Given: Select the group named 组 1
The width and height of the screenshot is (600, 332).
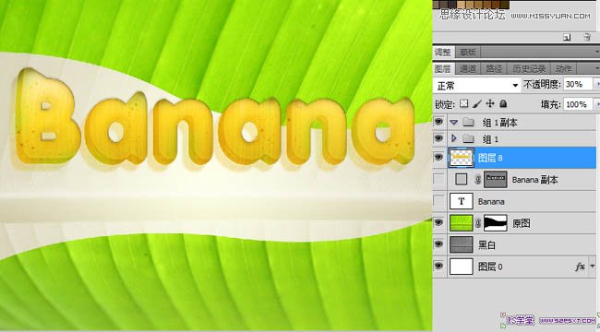Looking at the screenshot, I should tap(490, 139).
